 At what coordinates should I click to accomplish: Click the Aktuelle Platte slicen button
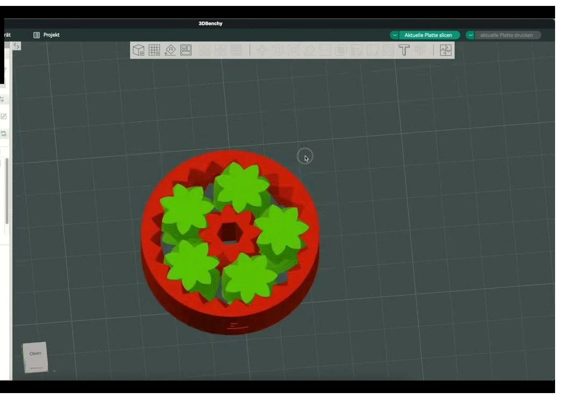[x=429, y=35]
